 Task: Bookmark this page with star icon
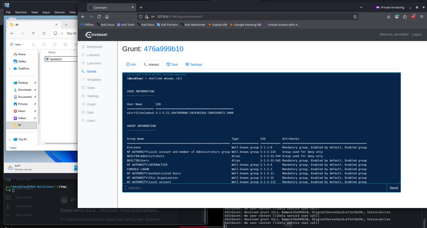click(355, 17)
